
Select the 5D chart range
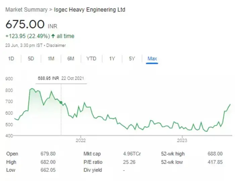pyautogui.click(x=31, y=59)
